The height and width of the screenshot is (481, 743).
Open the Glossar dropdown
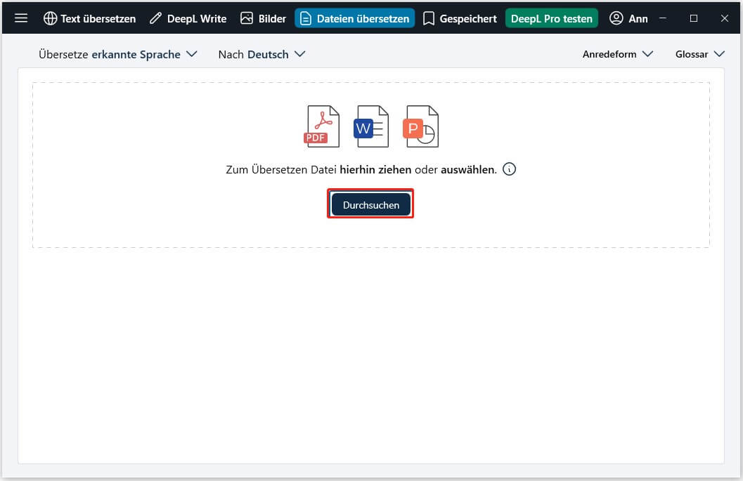pos(700,55)
